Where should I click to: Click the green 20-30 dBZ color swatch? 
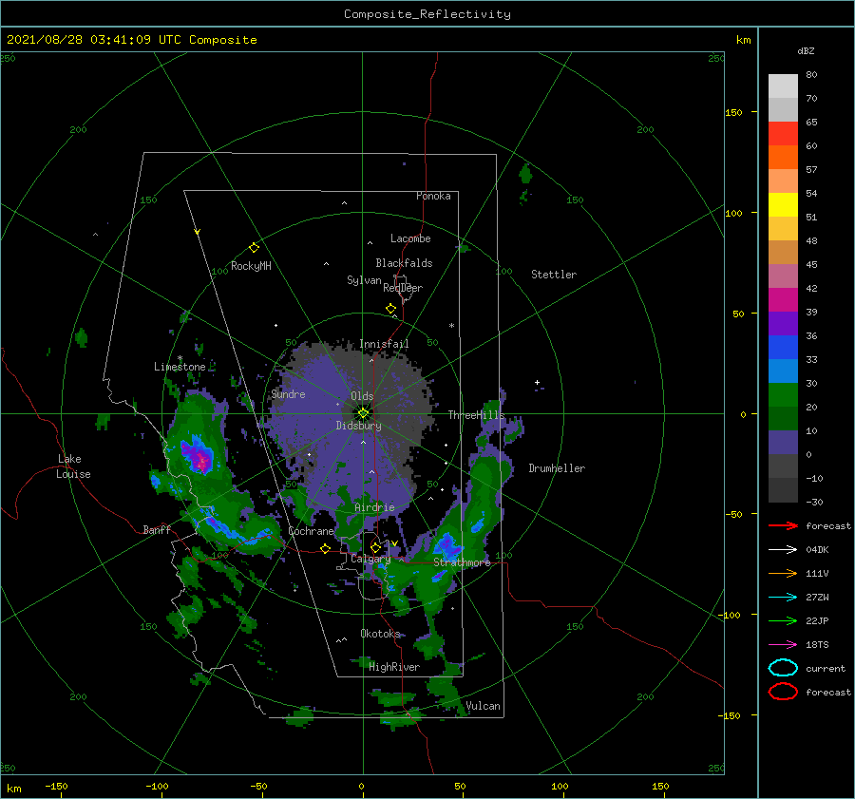click(x=783, y=394)
